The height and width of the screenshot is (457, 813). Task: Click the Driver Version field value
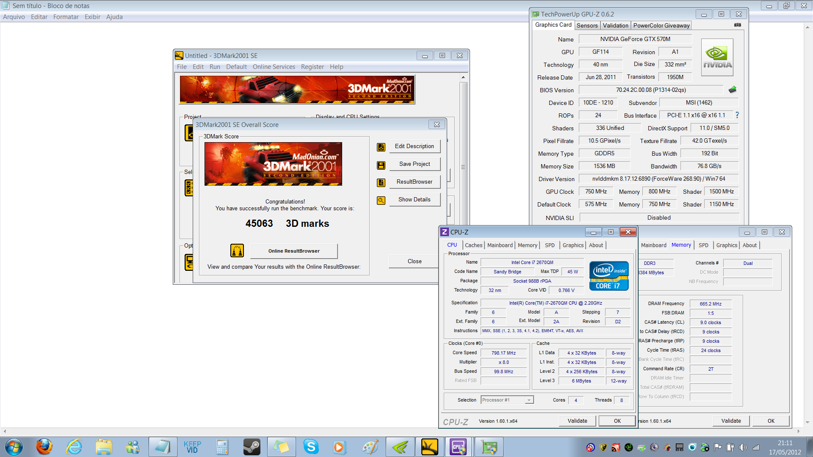pyautogui.click(x=658, y=179)
